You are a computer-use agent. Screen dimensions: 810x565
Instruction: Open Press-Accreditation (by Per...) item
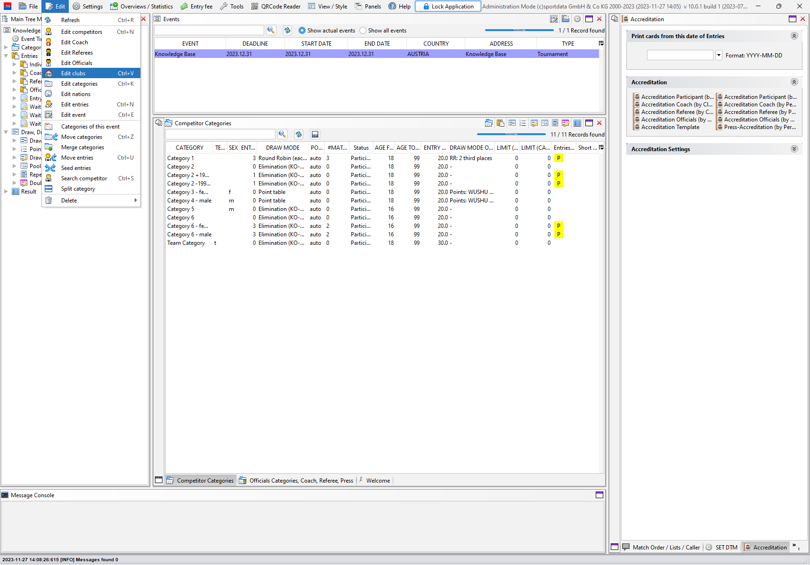pyautogui.click(x=756, y=127)
